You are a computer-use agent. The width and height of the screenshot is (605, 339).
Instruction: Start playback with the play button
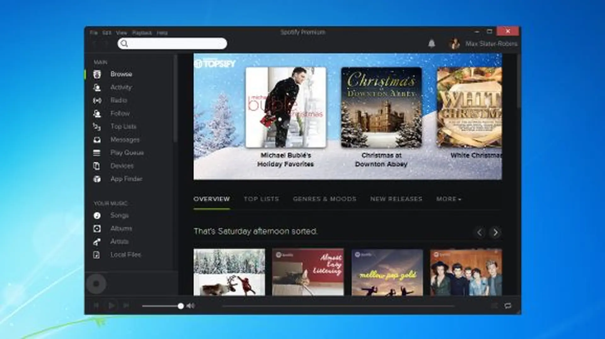(x=111, y=306)
